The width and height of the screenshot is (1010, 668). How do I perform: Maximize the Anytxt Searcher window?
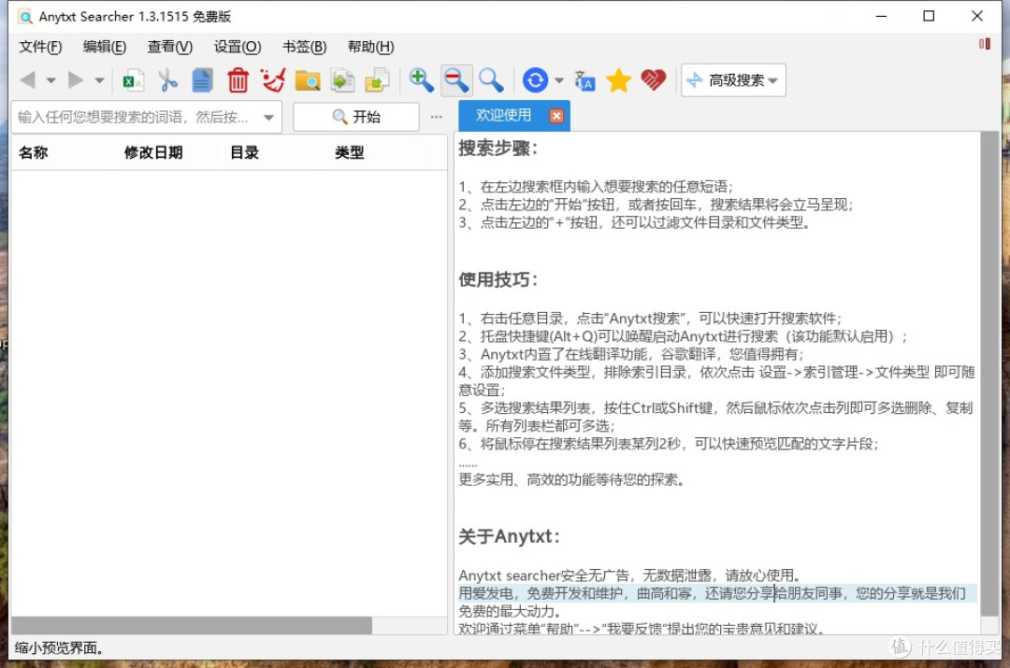click(929, 16)
